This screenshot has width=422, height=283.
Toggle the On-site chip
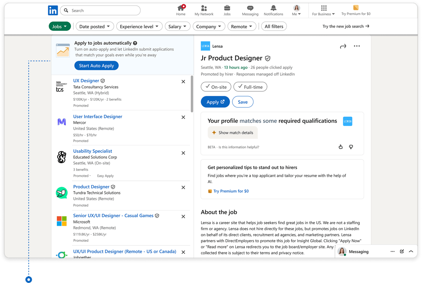[x=216, y=87]
